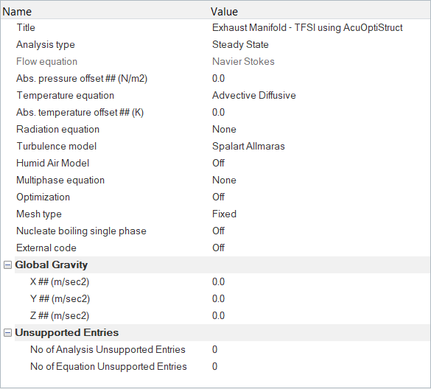Open the Radiation equation None value

pos(224,130)
